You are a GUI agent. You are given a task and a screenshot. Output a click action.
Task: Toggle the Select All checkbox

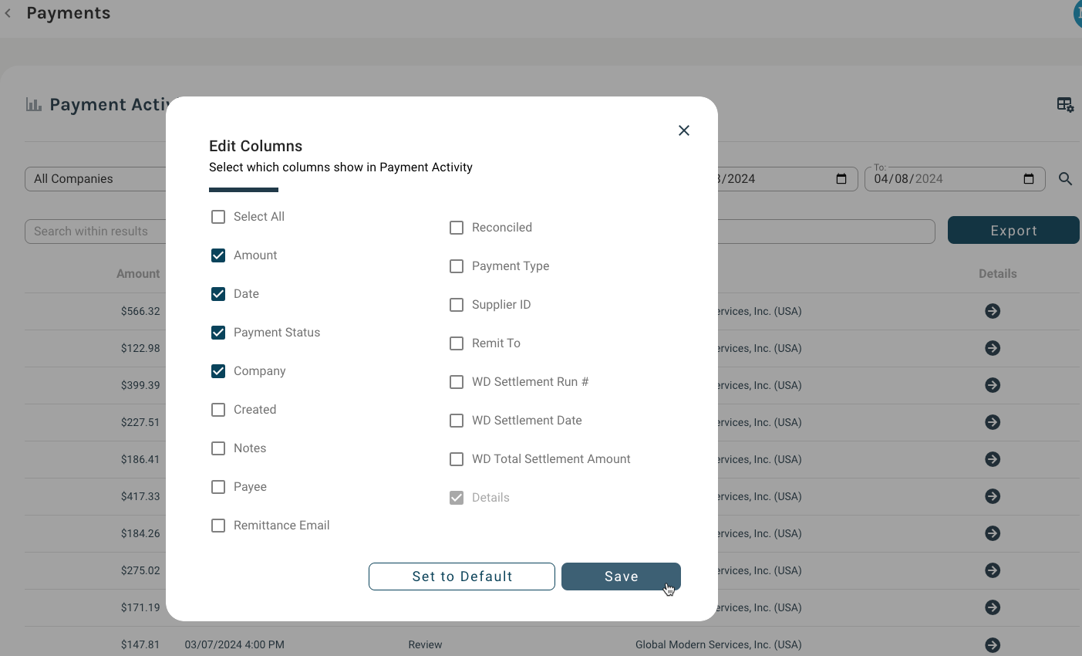click(218, 217)
